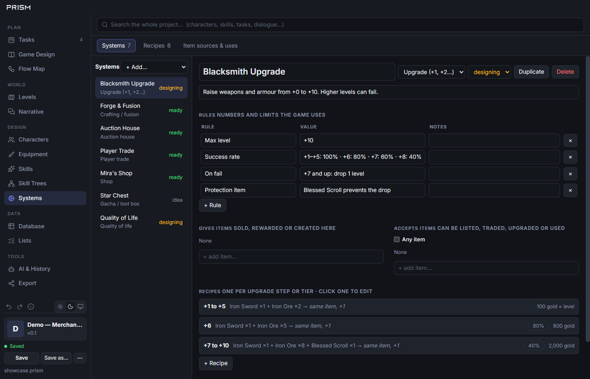Click the Save button
The image size is (590, 379).
[21, 358]
